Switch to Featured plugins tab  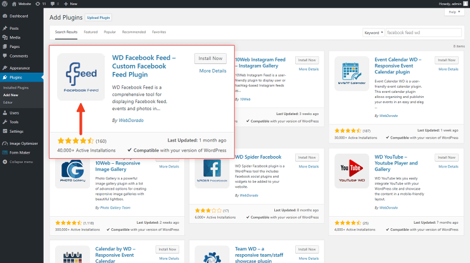(x=91, y=32)
